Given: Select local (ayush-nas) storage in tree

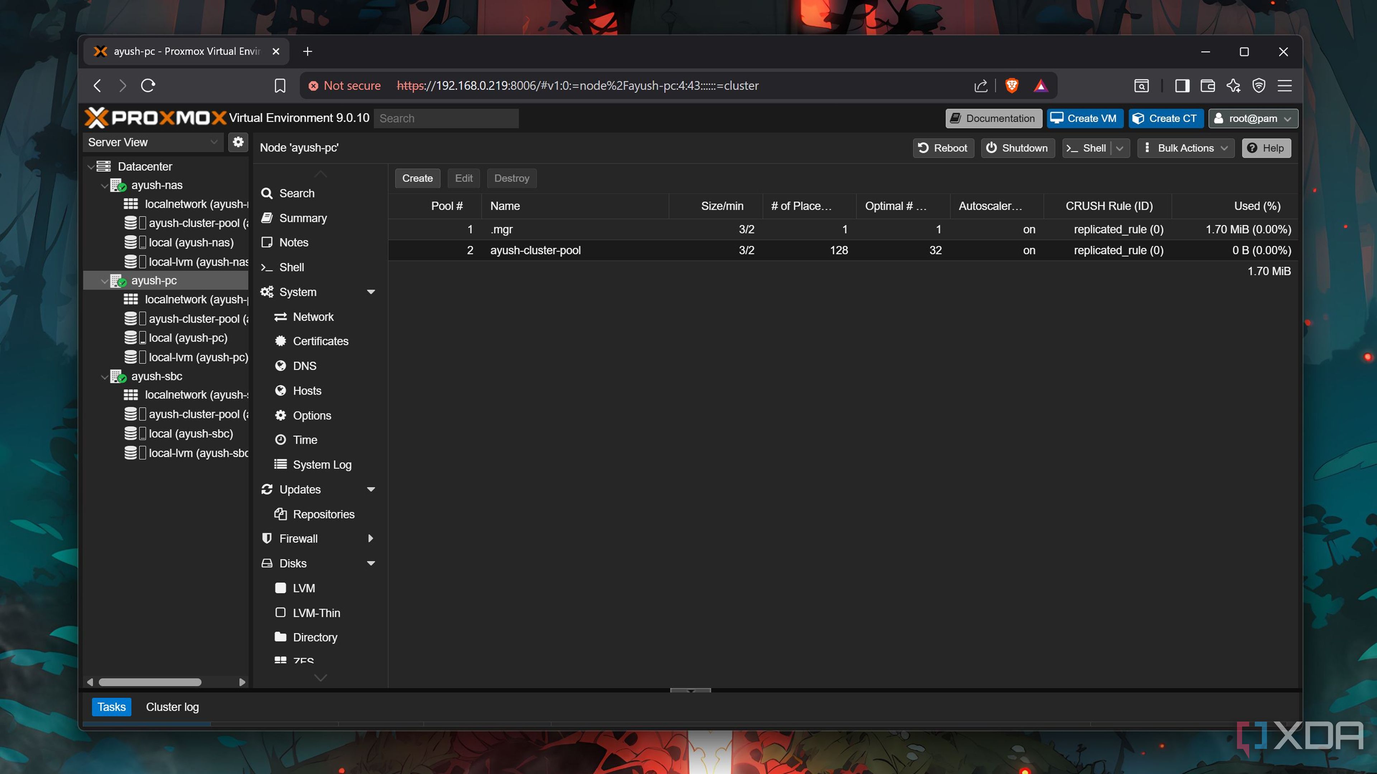Looking at the screenshot, I should [x=179, y=243].
